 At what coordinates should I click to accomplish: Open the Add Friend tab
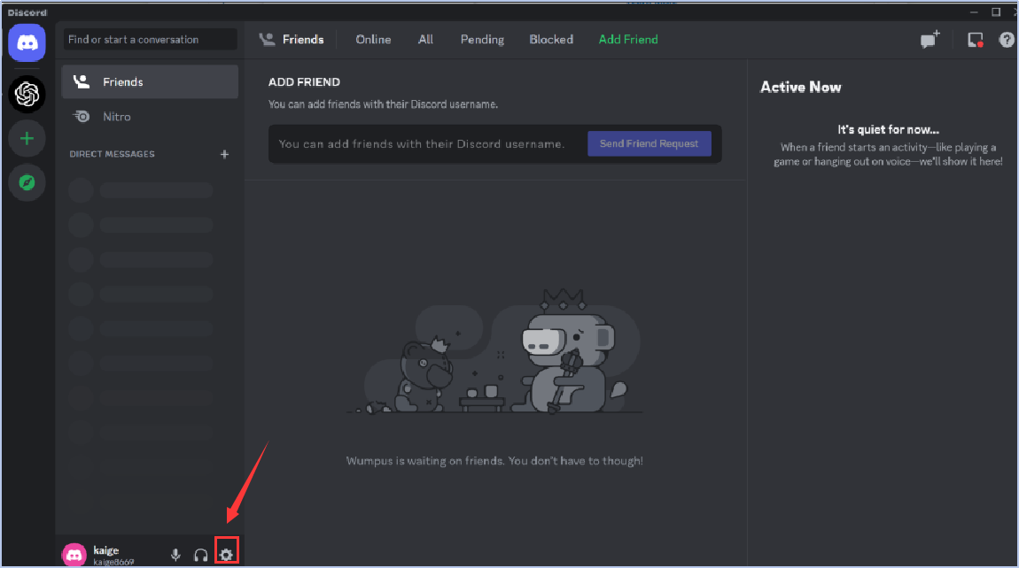[627, 40]
